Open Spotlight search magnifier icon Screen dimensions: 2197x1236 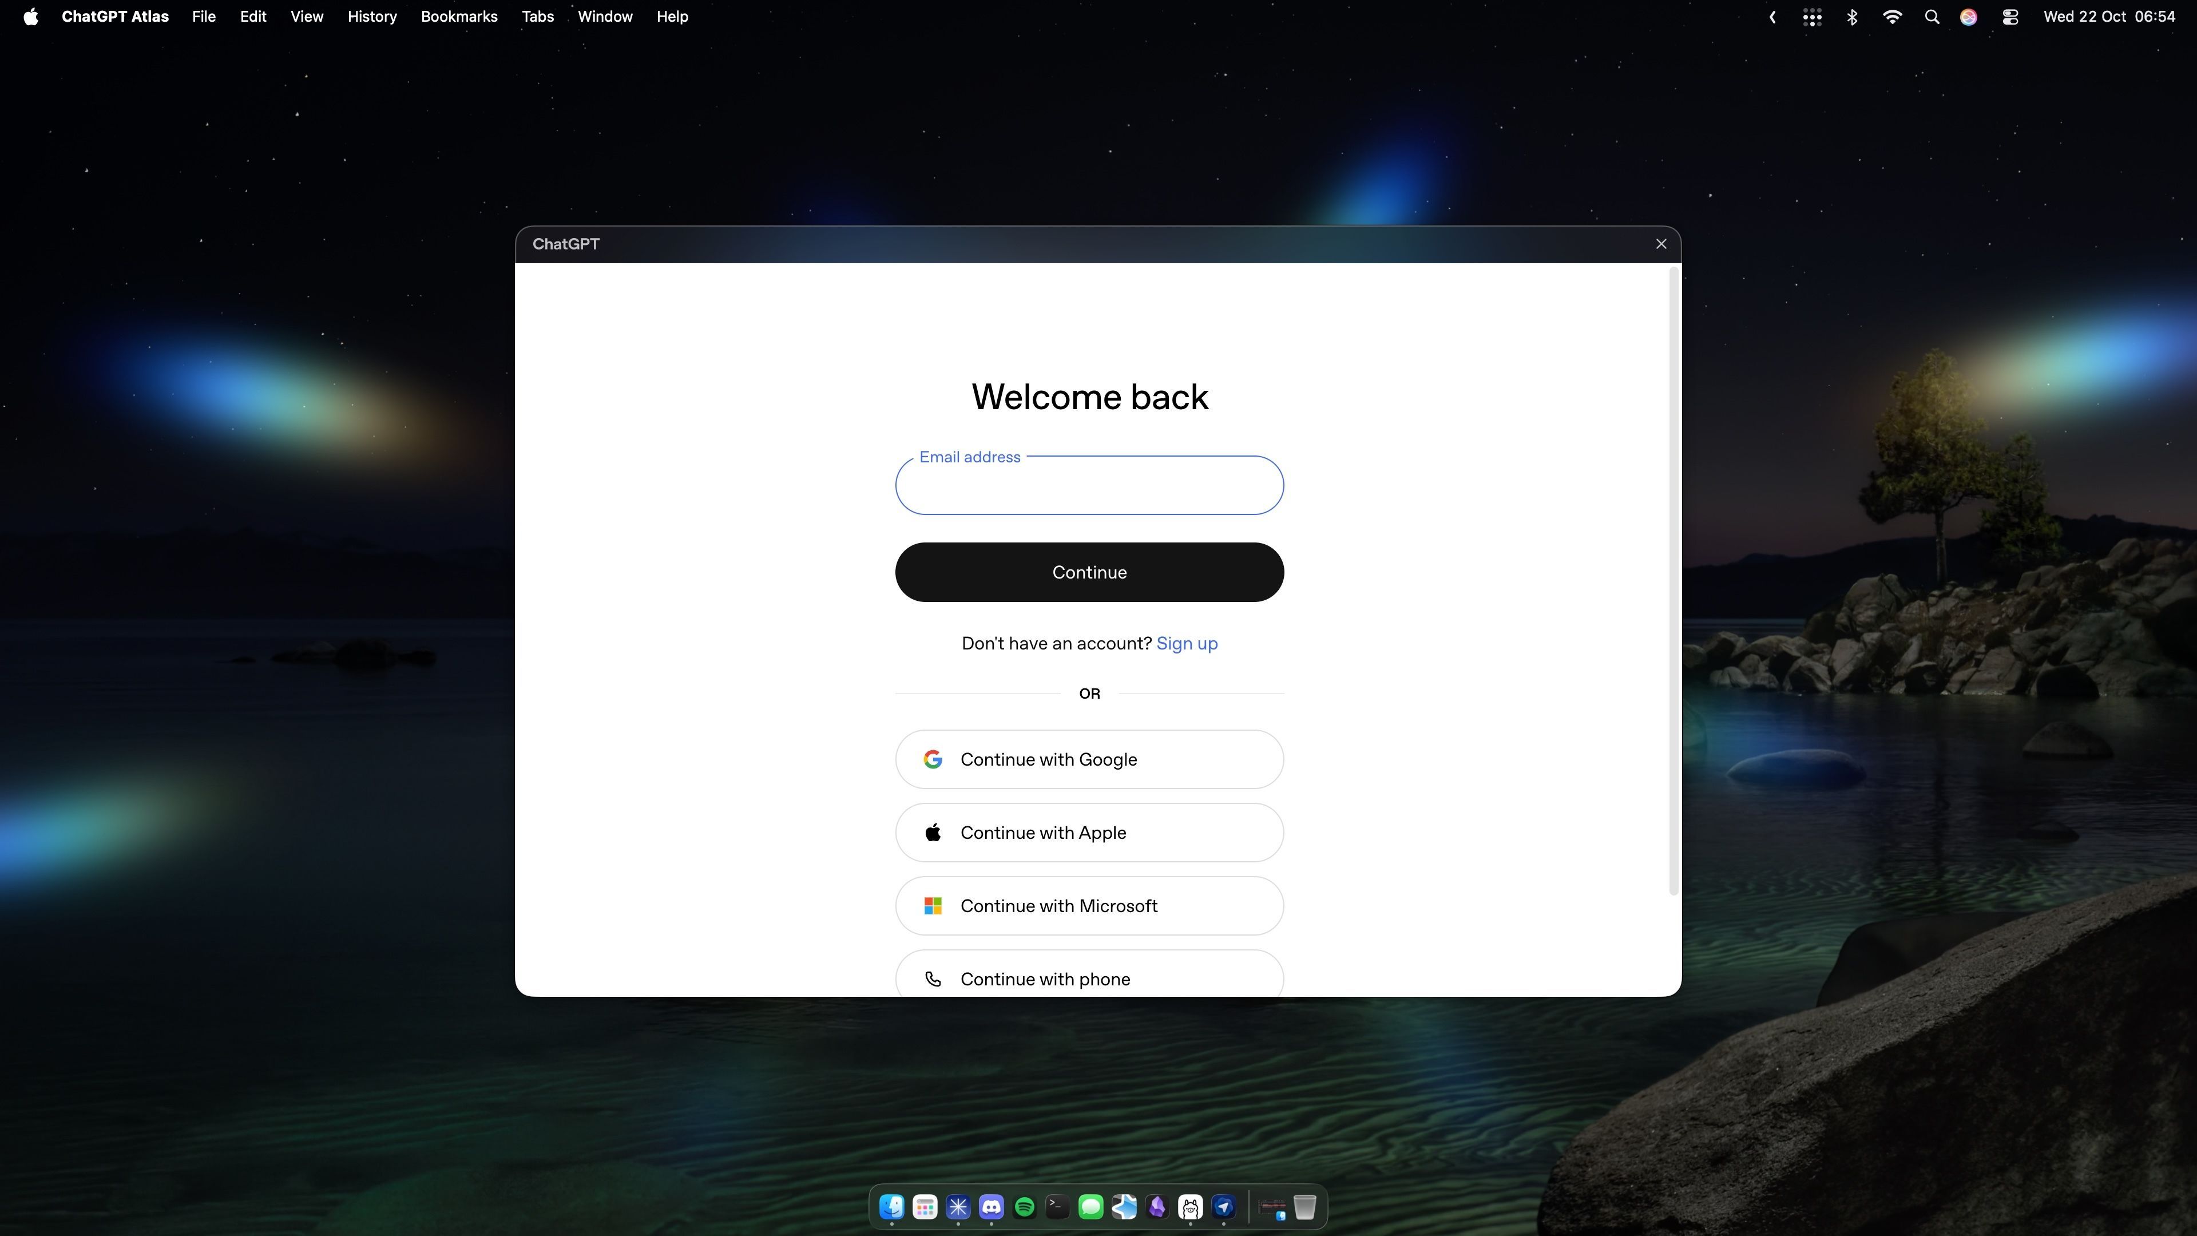(1932, 17)
